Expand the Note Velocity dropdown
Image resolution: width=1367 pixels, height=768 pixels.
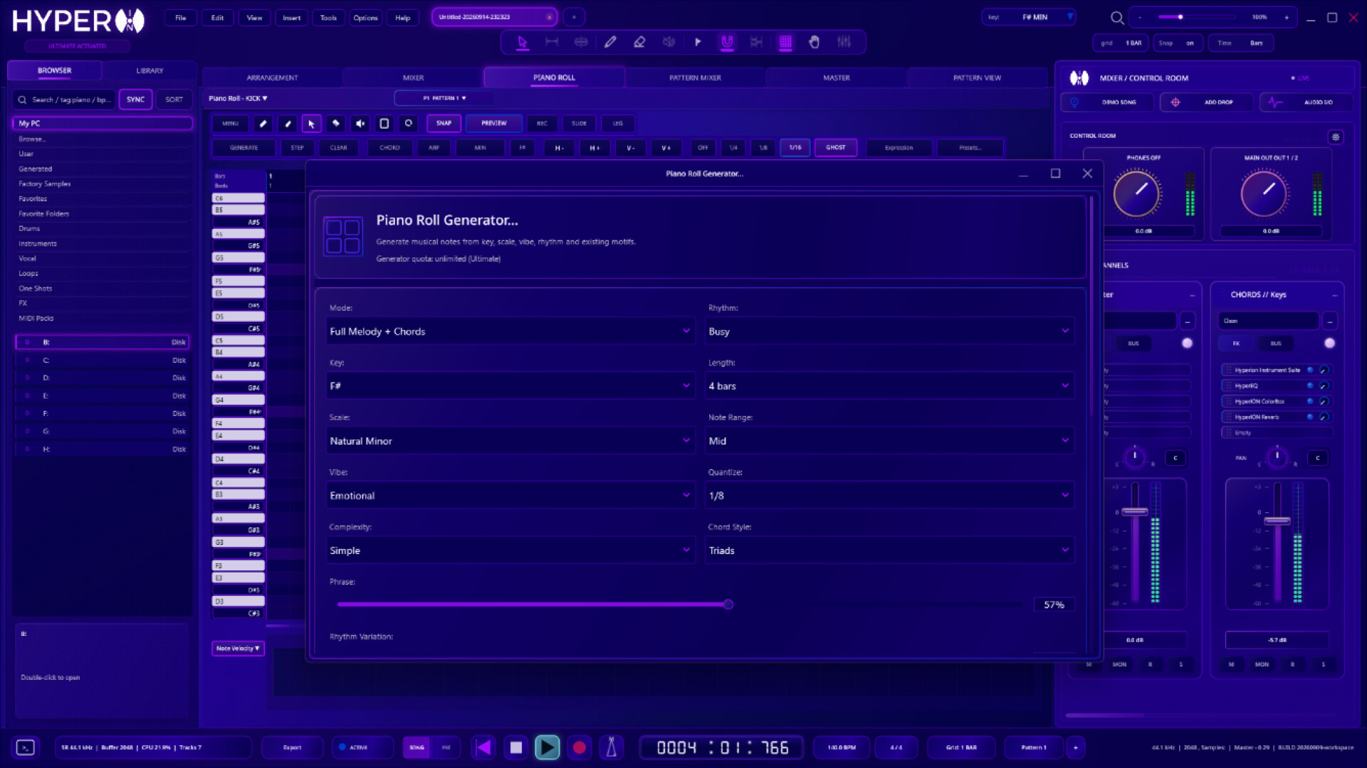coord(238,649)
